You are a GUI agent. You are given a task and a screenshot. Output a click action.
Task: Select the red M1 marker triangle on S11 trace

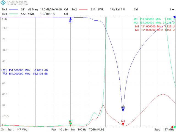pos(70,125)
